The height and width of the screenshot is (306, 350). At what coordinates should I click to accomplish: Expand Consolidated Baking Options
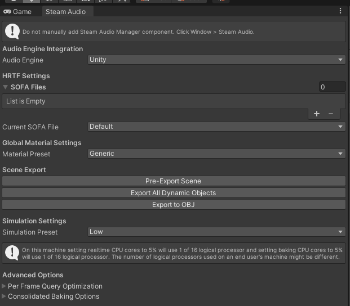[4, 296]
